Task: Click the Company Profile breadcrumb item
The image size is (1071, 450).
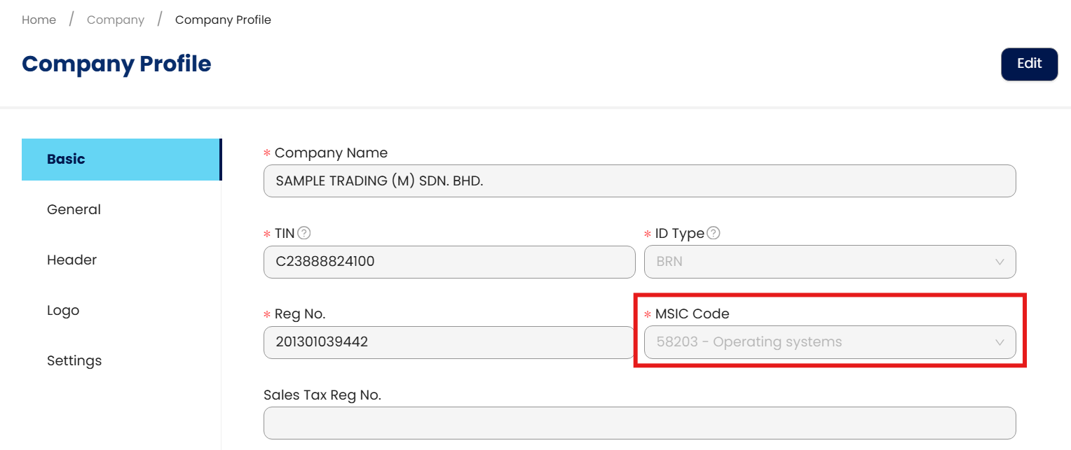Action: click(x=223, y=20)
